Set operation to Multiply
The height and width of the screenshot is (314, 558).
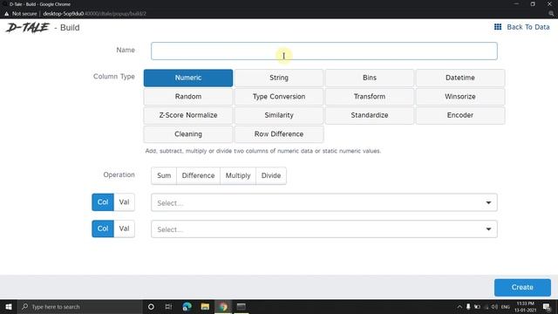pyautogui.click(x=238, y=175)
